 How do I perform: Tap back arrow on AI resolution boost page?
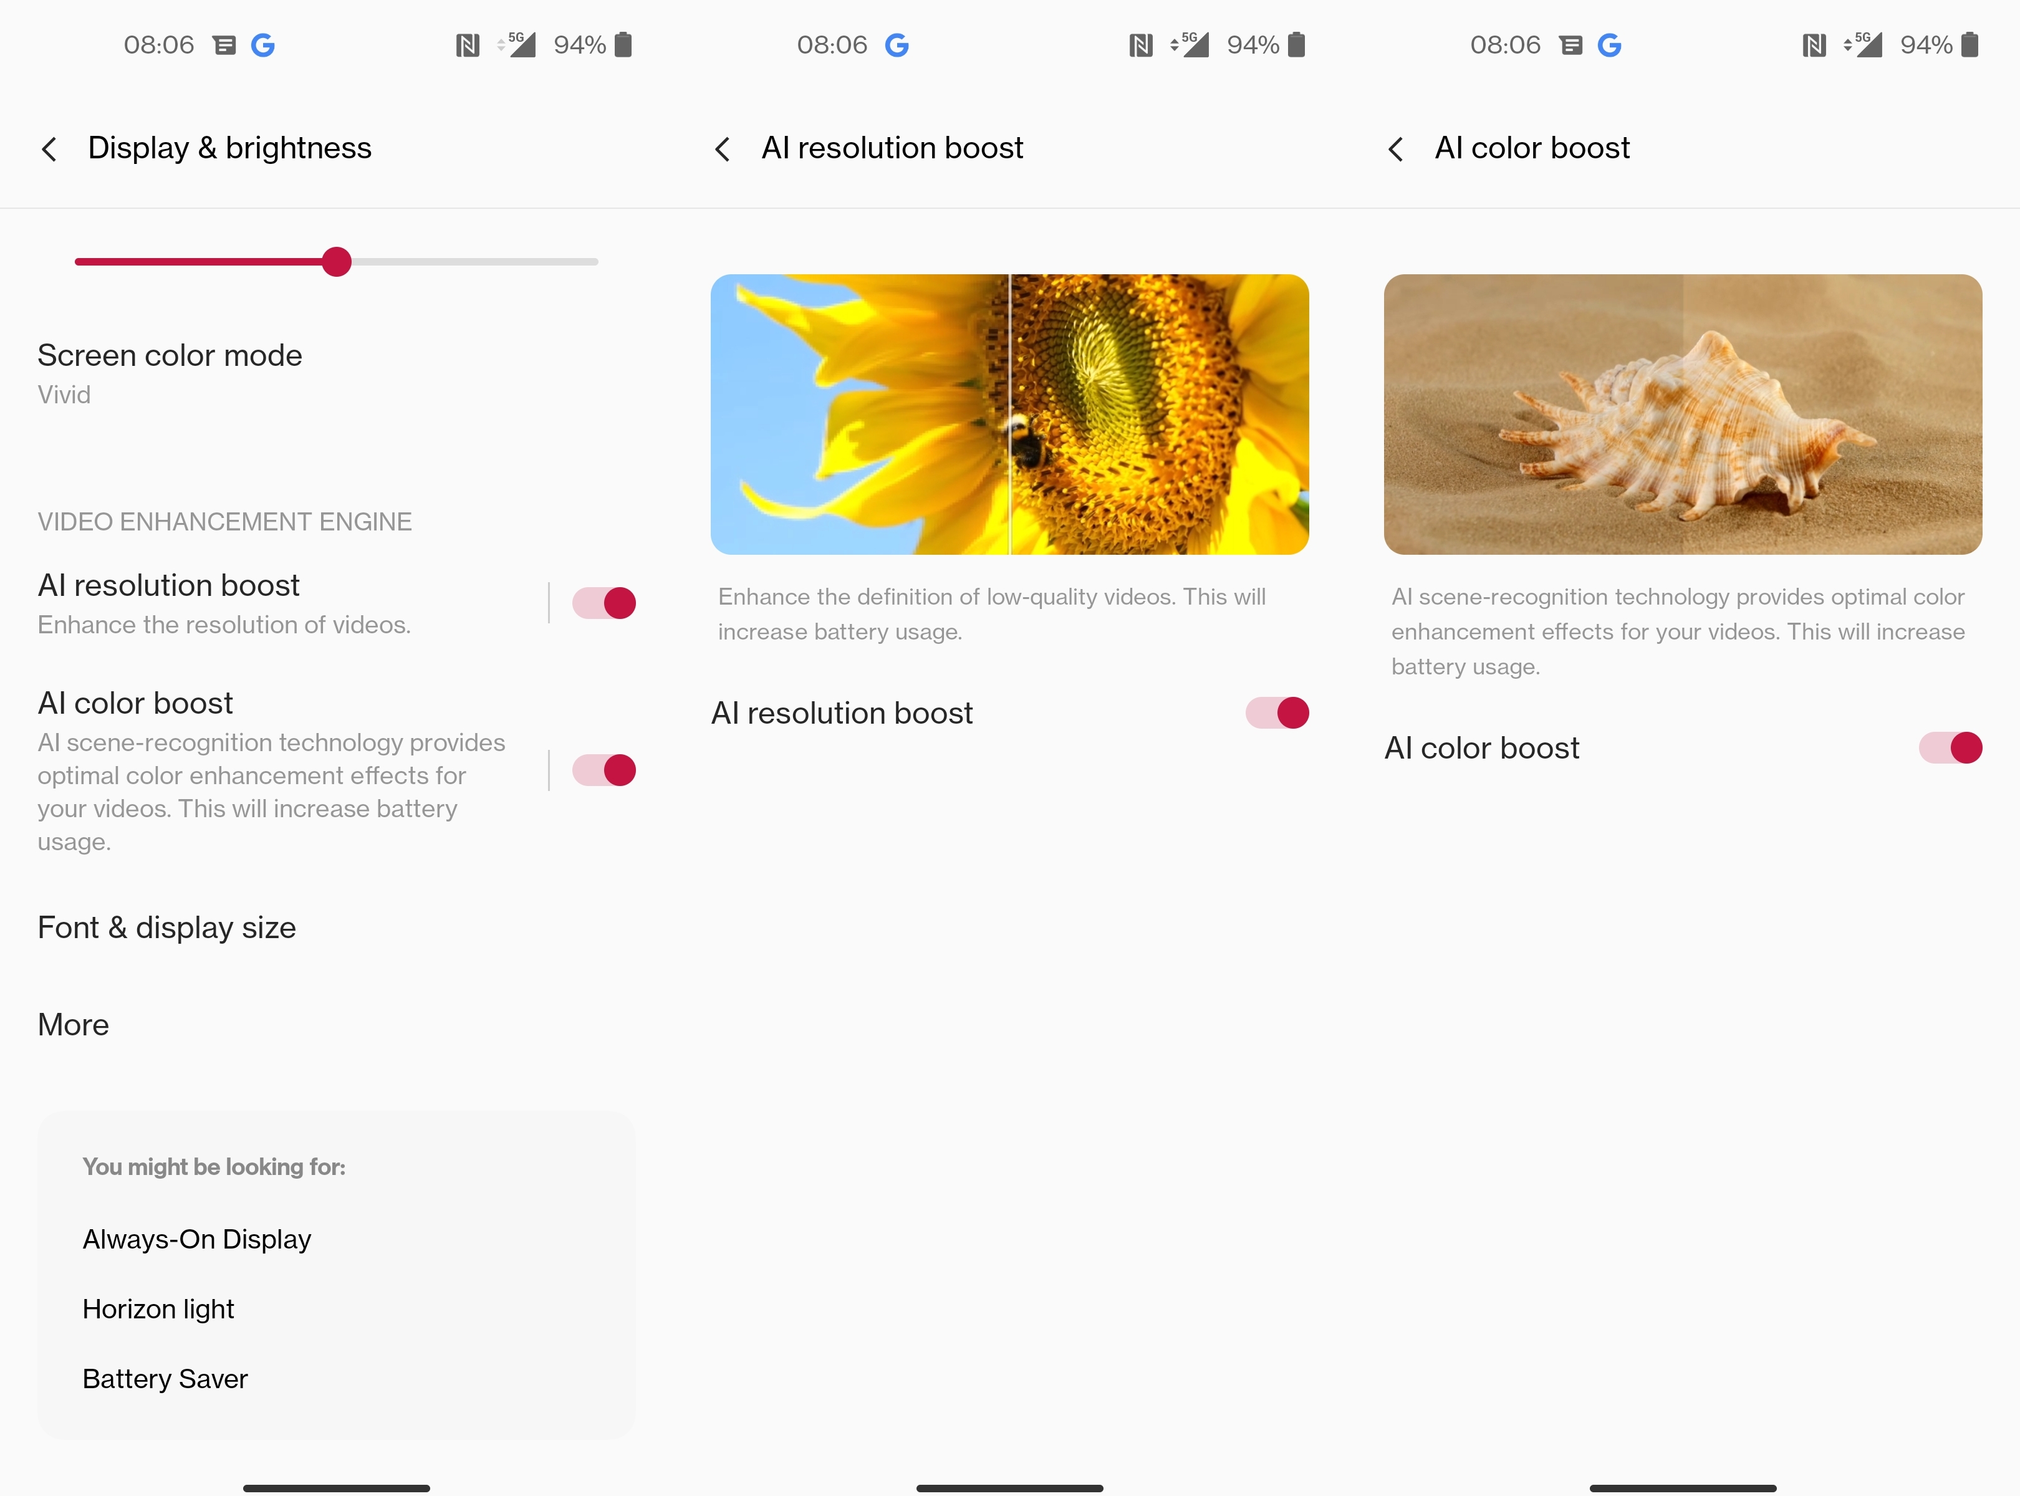(x=723, y=148)
